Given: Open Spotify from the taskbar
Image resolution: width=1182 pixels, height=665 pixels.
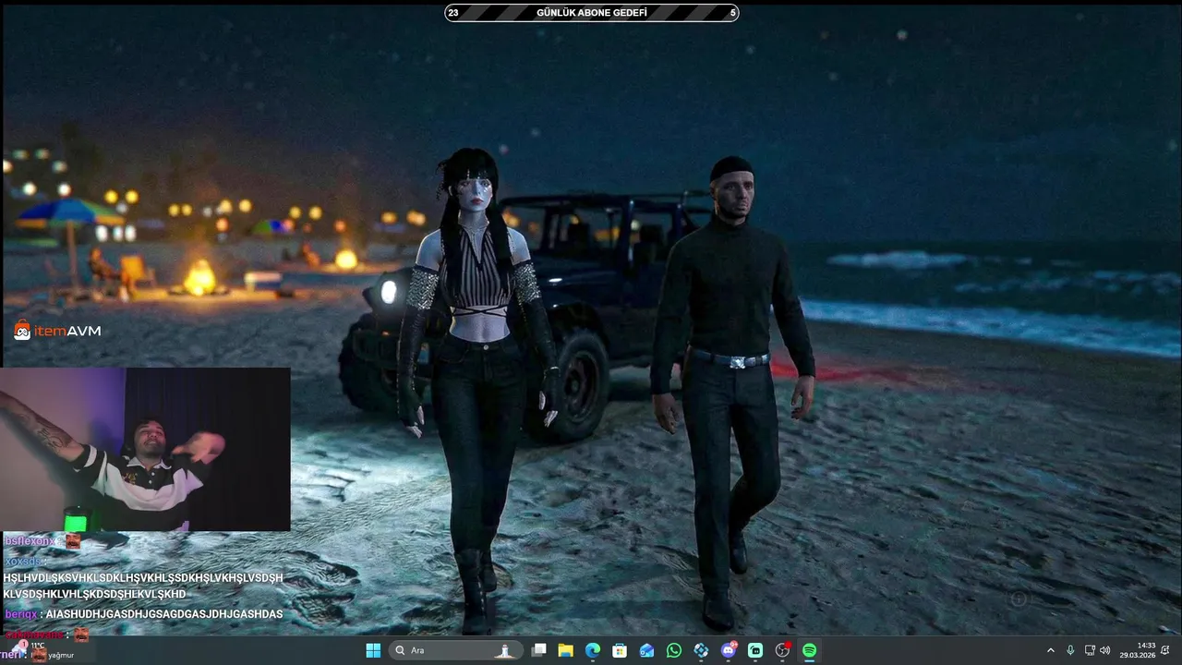Looking at the screenshot, I should 809,650.
